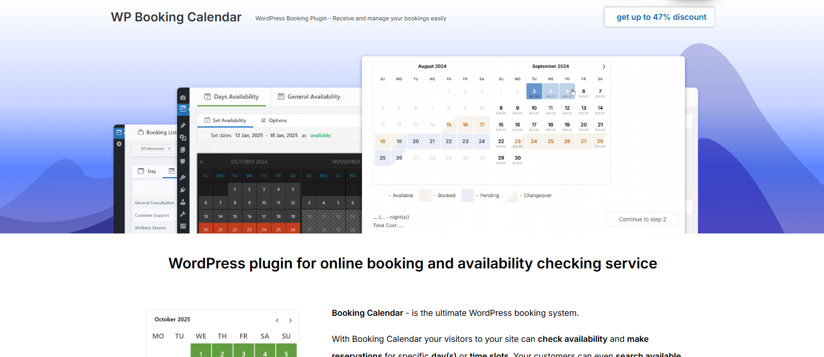
Task: Open the Options sub-tab
Action: [273, 120]
